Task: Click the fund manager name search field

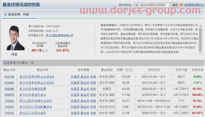Action: tap(152, 5)
